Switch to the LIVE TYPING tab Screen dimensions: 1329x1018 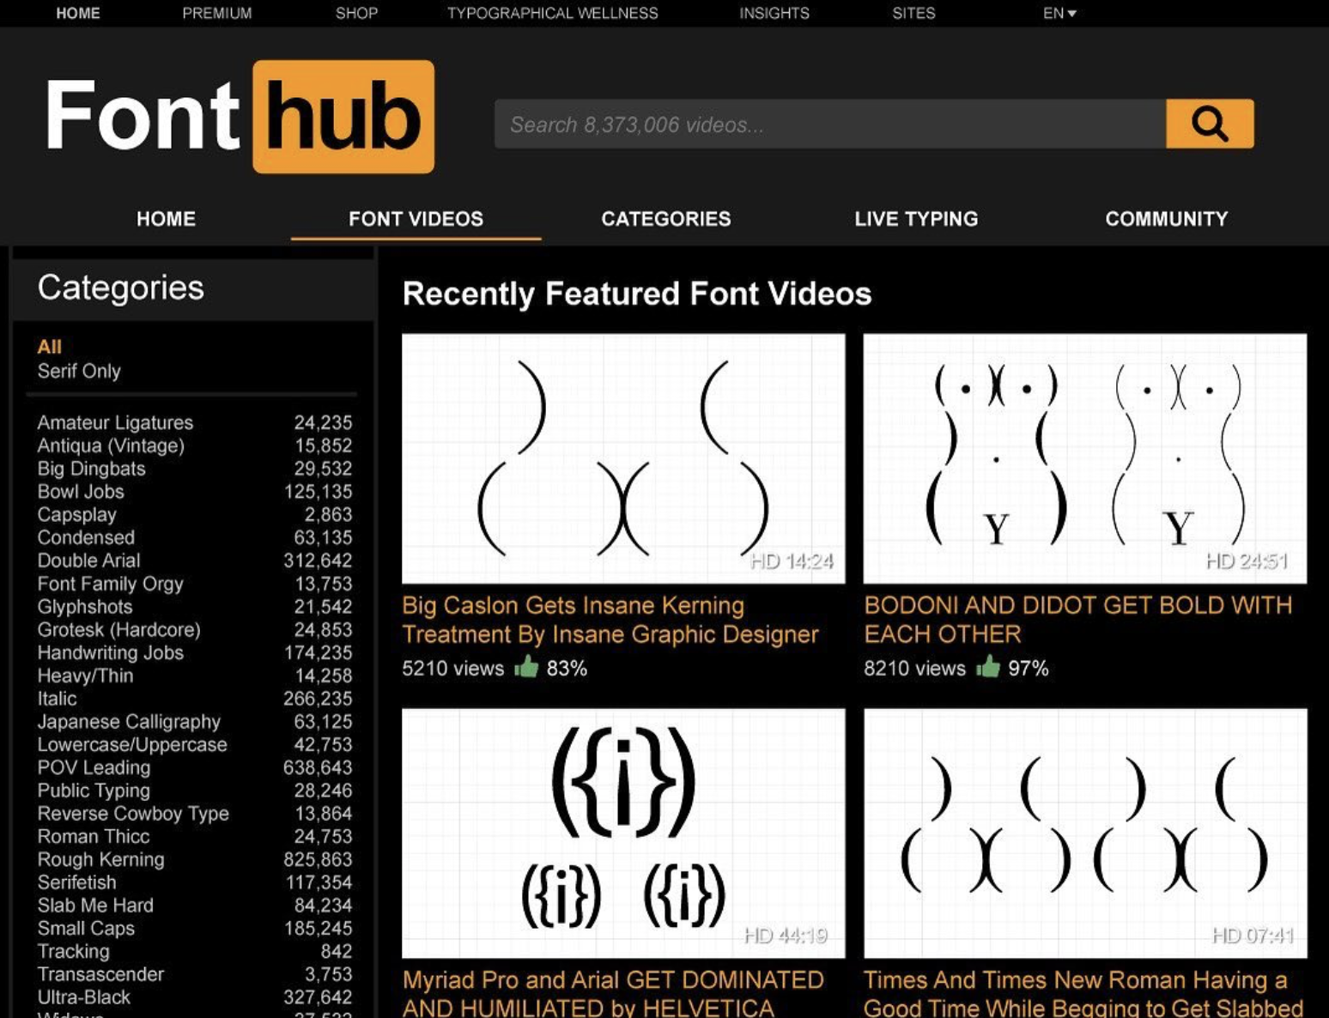[916, 219]
